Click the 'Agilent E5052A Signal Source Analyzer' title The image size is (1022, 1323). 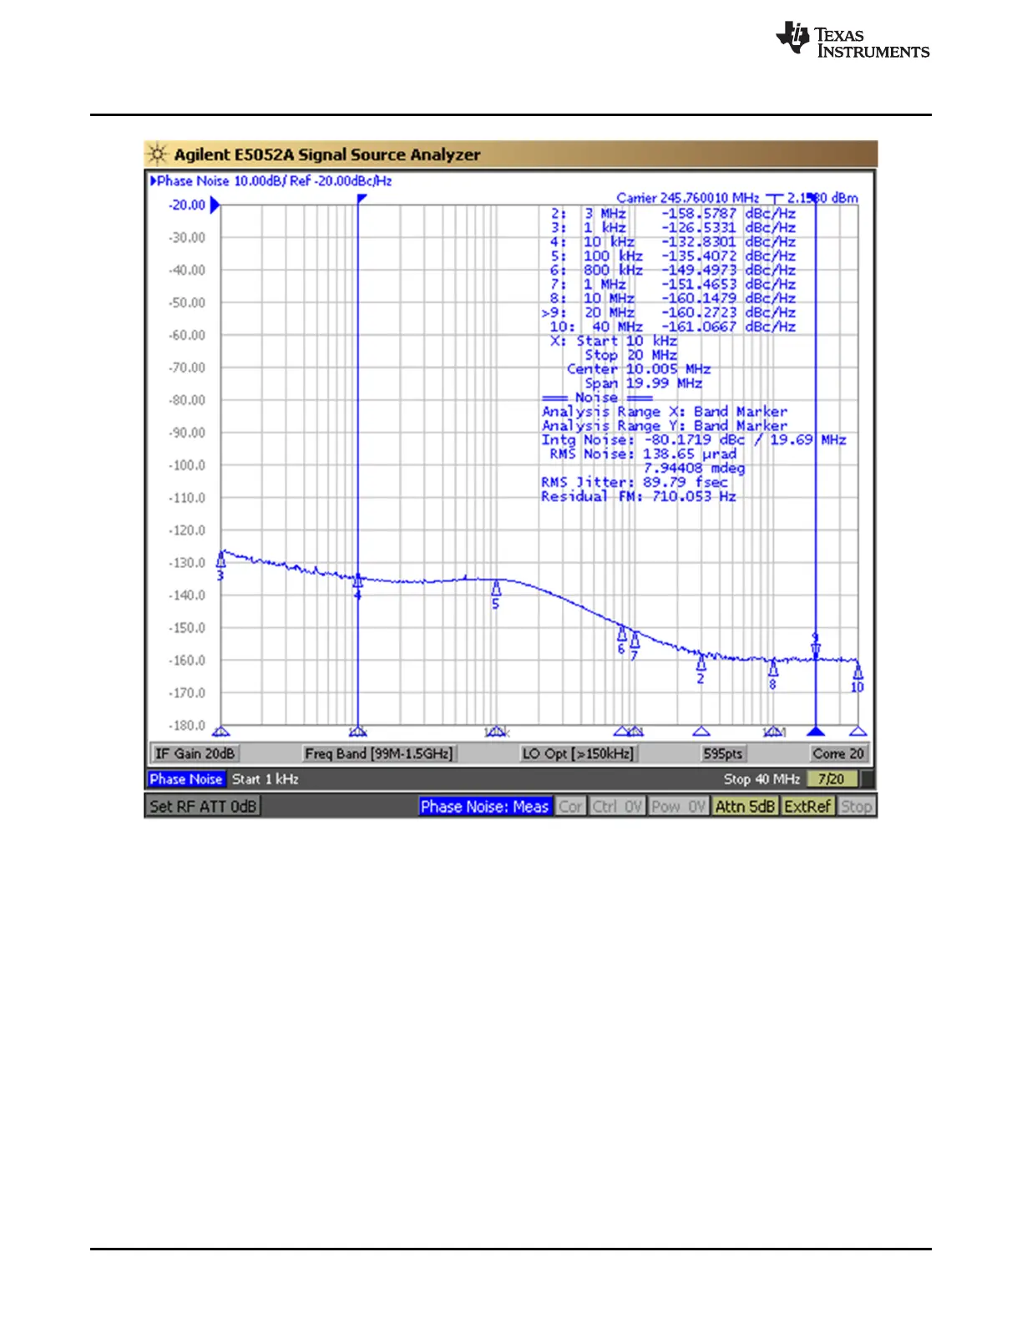pos(327,155)
